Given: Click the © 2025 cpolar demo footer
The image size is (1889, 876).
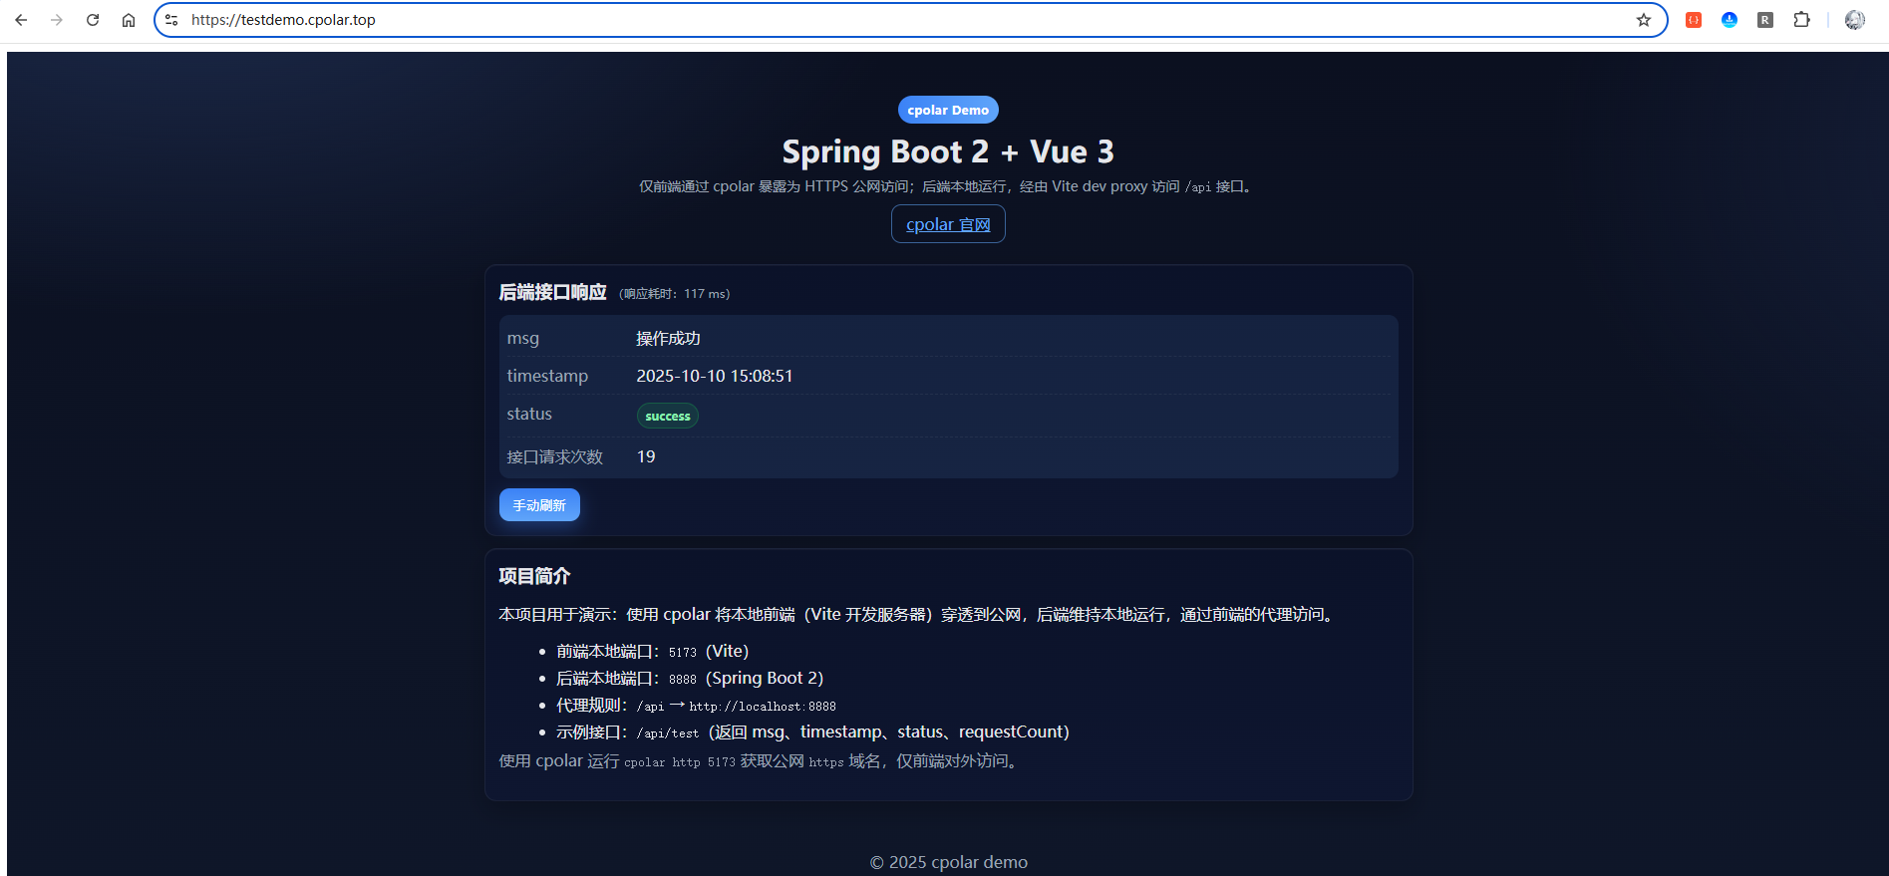Looking at the screenshot, I should coord(948,862).
